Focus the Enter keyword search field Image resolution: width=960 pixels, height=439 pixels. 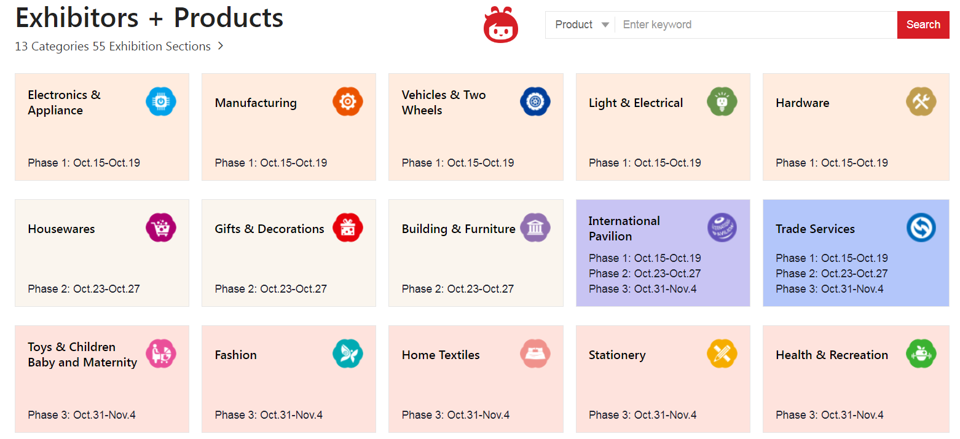click(x=756, y=25)
